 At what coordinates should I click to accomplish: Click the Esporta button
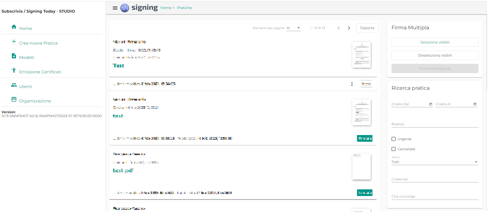tap(367, 28)
